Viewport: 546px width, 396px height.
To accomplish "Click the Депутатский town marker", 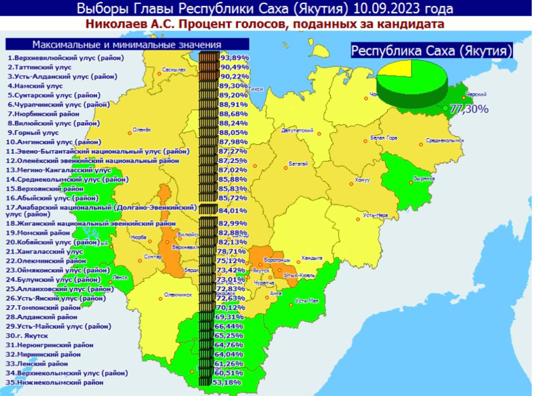I will click(320, 134).
